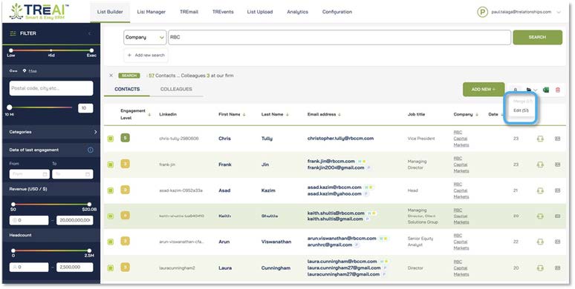Click headset icon in Chris Tully row
The height and width of the screenshot is (289, 575).
tap(540, 139)
